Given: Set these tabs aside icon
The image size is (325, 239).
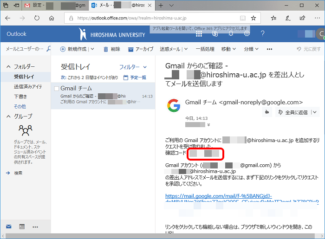Looking at the screenshot, I should (x=16, y=6).
